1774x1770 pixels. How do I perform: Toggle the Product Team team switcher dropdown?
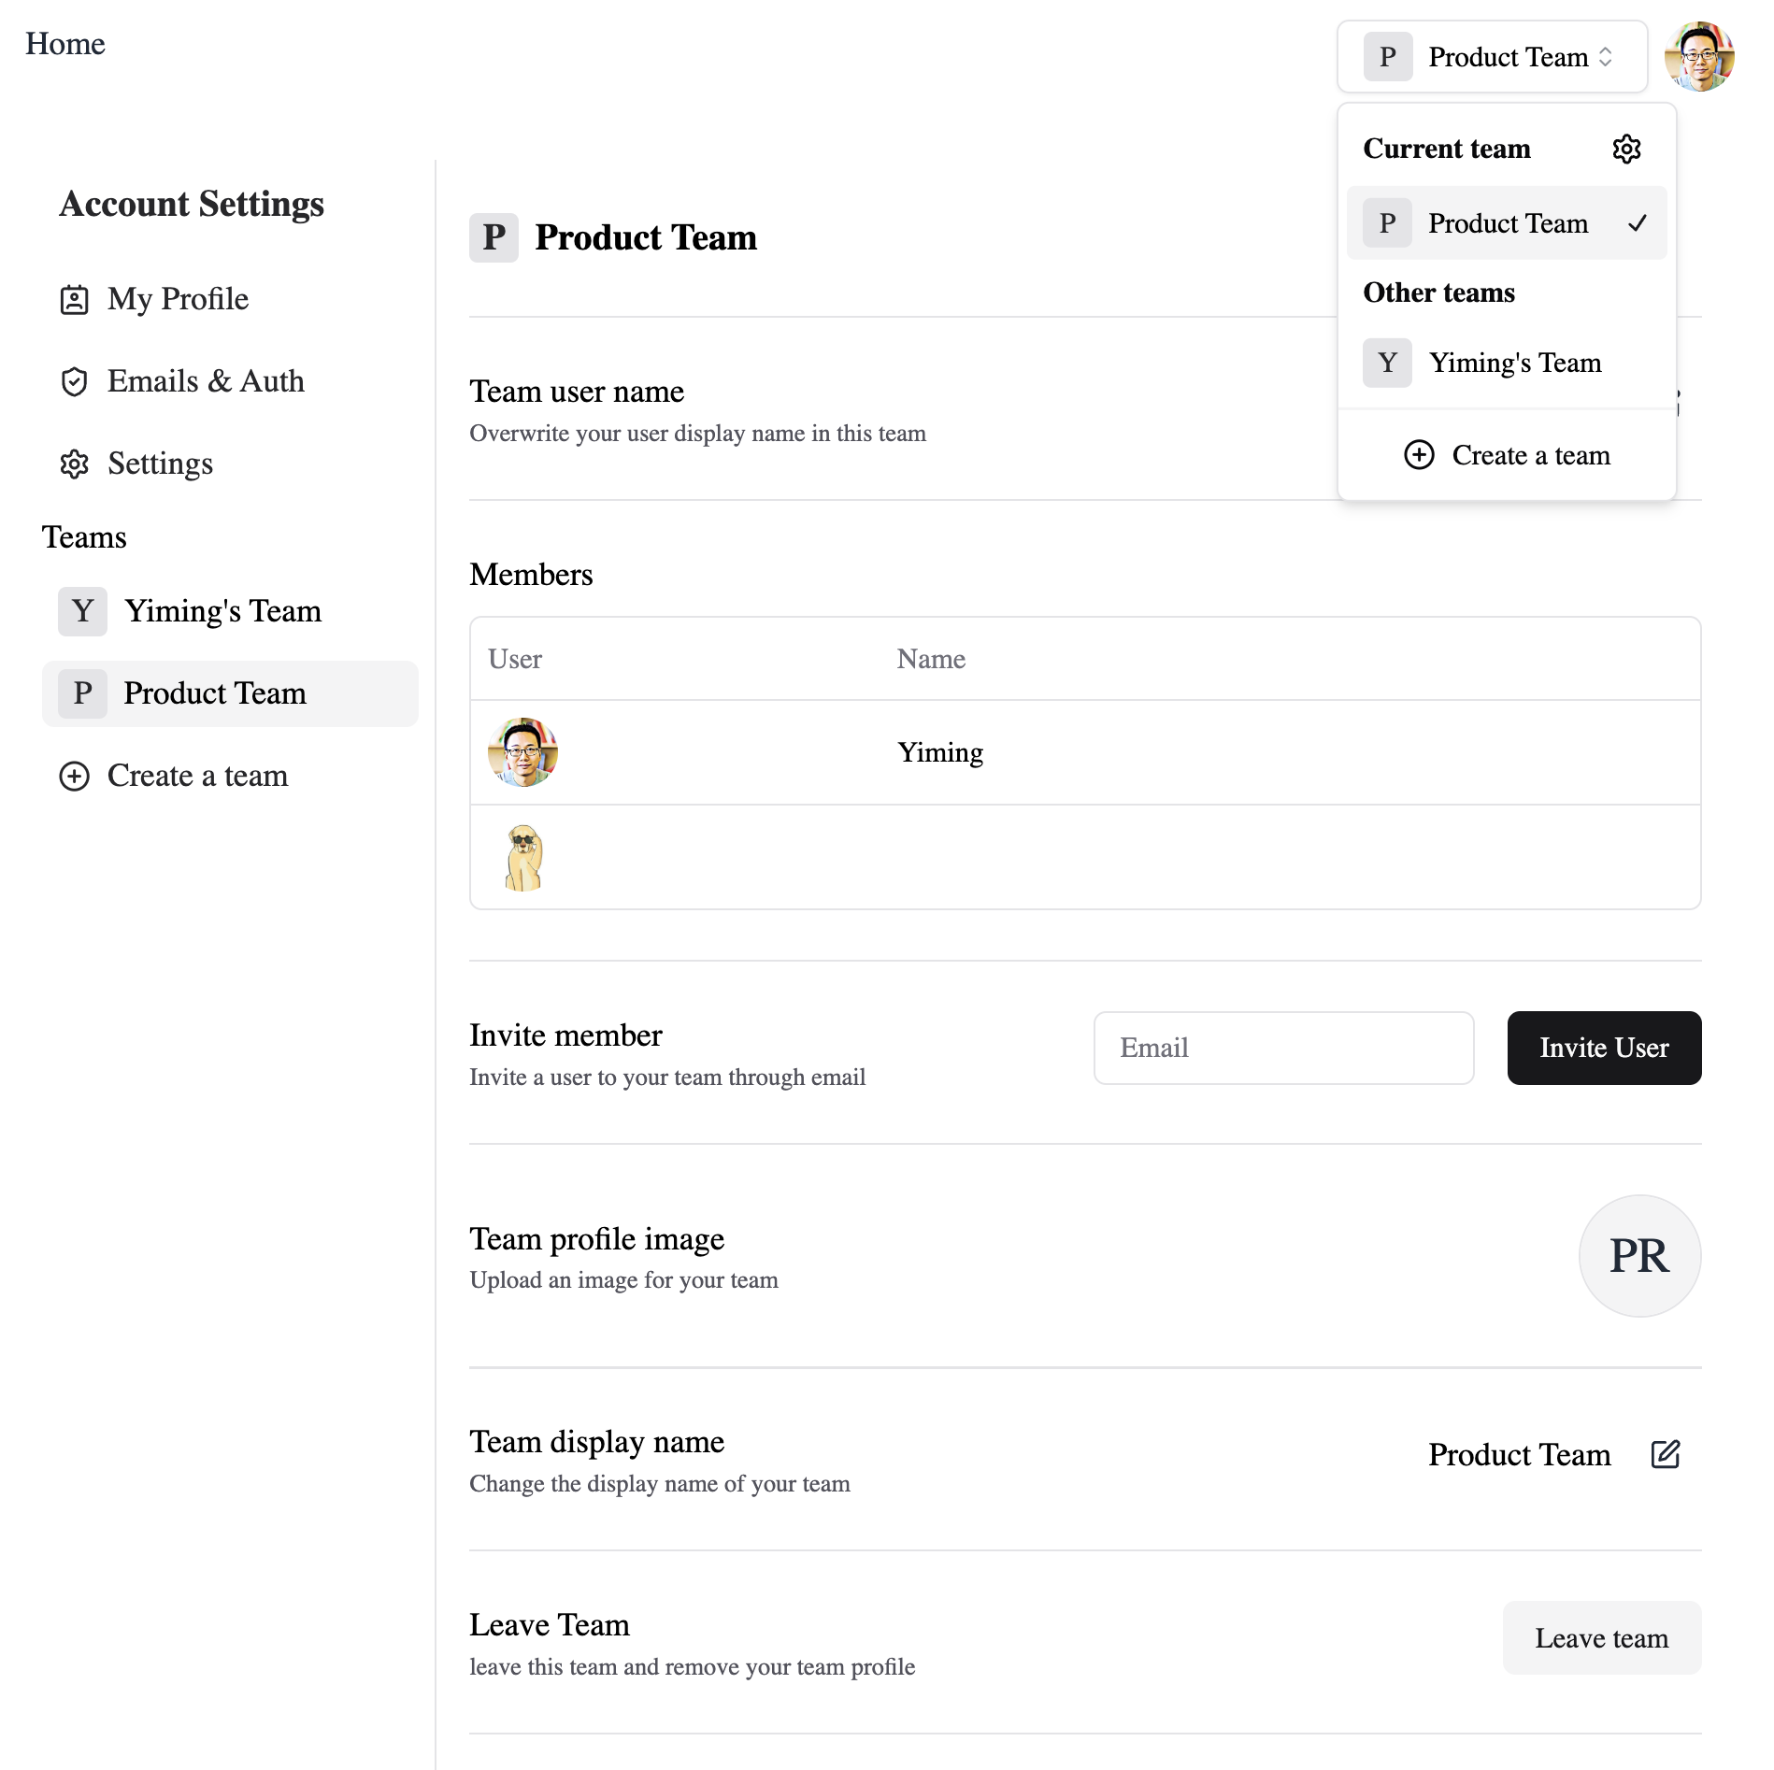point(1492,57)
